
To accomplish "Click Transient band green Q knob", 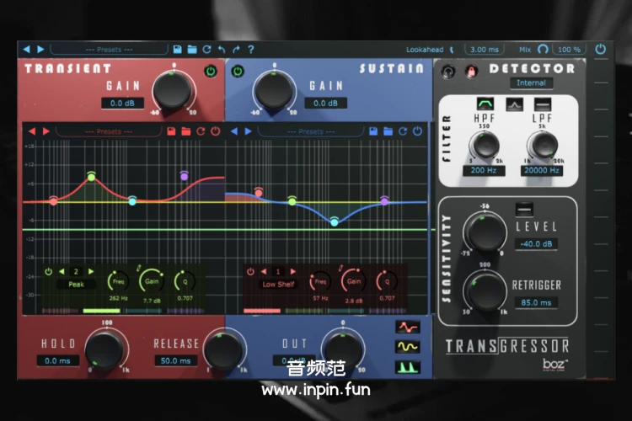I will [x=185, y=281].
